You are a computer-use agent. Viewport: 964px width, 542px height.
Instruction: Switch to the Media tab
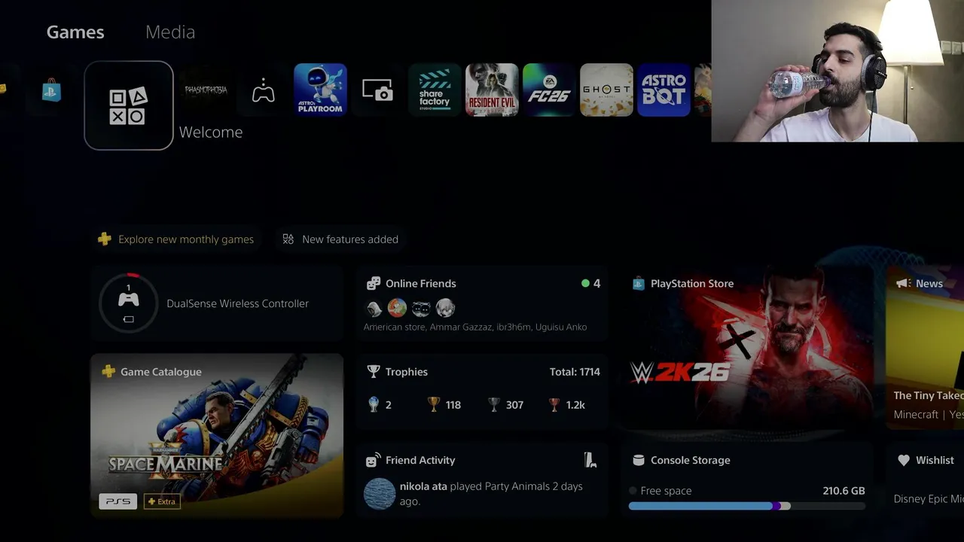click(170, 32)
